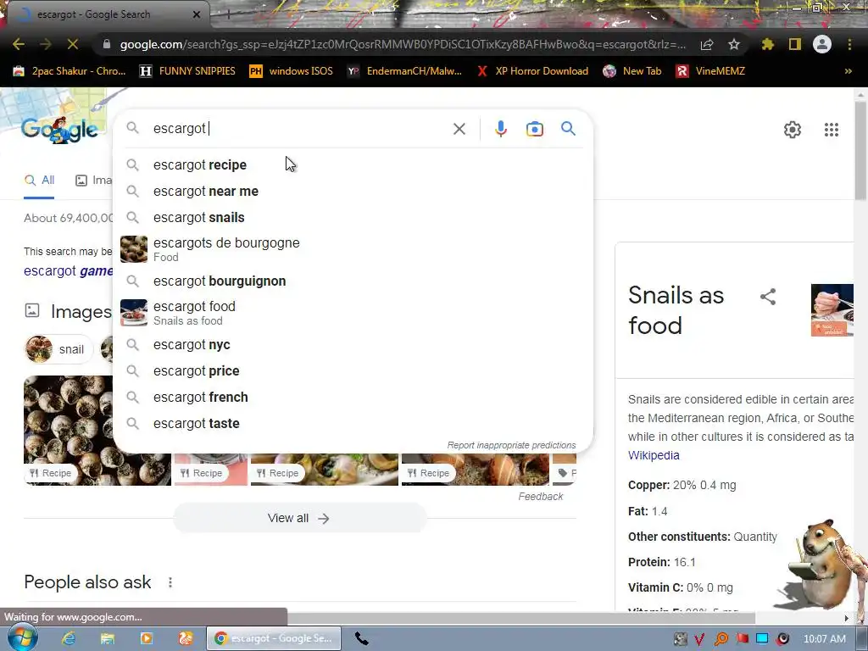Click the orange magnifier tray icon

(x=721, y=639)
